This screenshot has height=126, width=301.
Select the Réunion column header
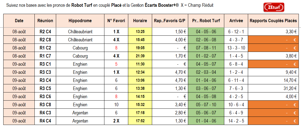pyautogui.click(x=45, y=21)
